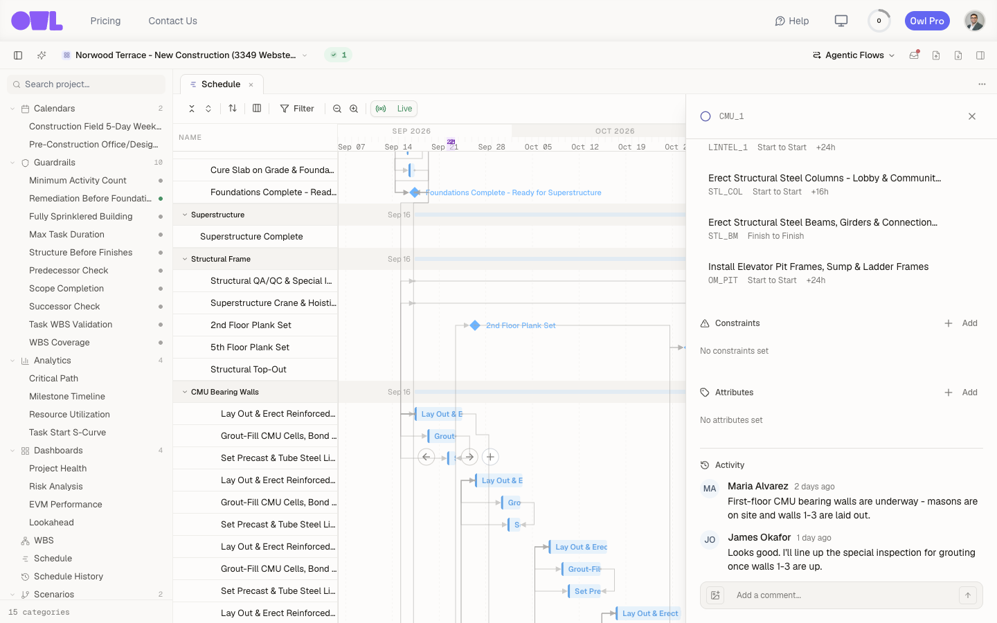
Task: Click the Help button
Action: 792,21
